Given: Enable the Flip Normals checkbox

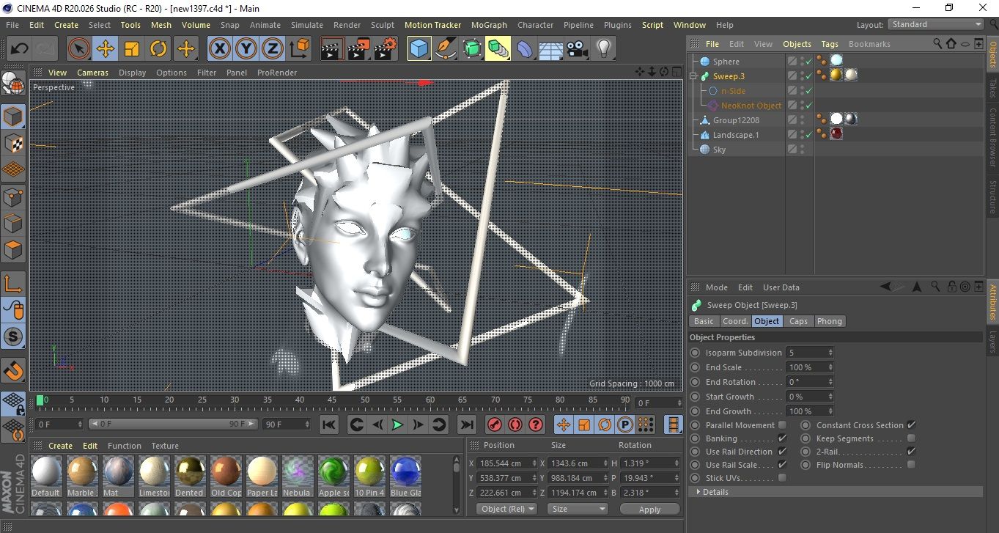Looking at the screenshot, I should 911,465.
